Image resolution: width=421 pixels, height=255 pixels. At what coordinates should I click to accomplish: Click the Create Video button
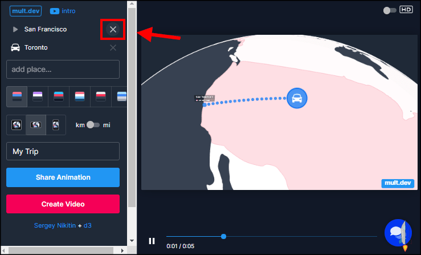[x=63, y=204]
